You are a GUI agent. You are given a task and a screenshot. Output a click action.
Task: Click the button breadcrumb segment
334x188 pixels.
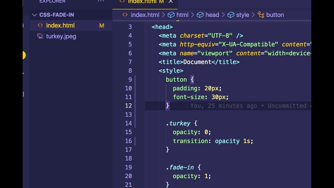coord(275,15)
